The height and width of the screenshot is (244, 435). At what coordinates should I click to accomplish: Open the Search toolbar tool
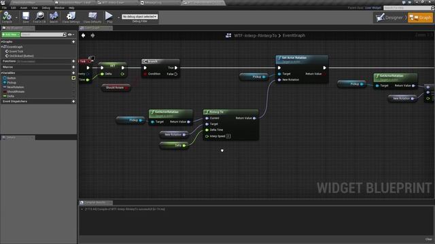tap(54, 16)
